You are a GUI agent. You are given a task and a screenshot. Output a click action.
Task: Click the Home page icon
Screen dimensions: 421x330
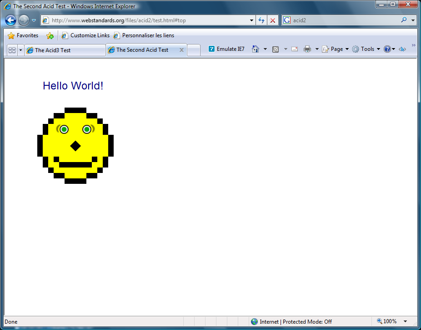[256, 49]
